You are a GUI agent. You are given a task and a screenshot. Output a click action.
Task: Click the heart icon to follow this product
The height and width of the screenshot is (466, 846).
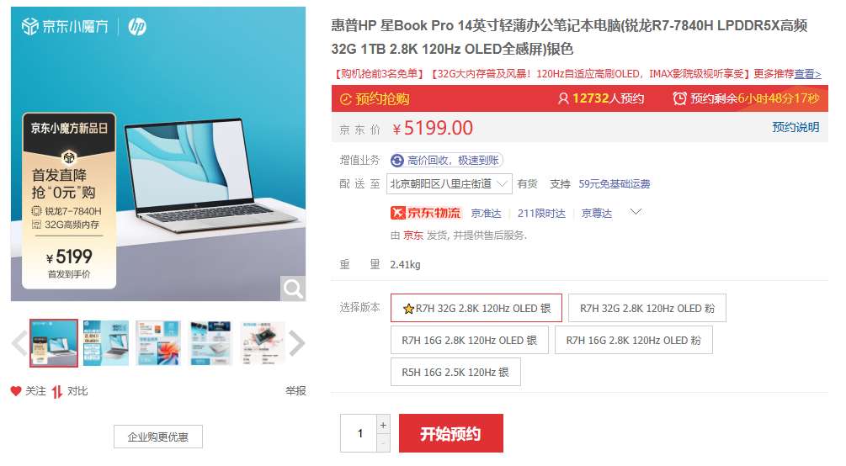(16, 391)
